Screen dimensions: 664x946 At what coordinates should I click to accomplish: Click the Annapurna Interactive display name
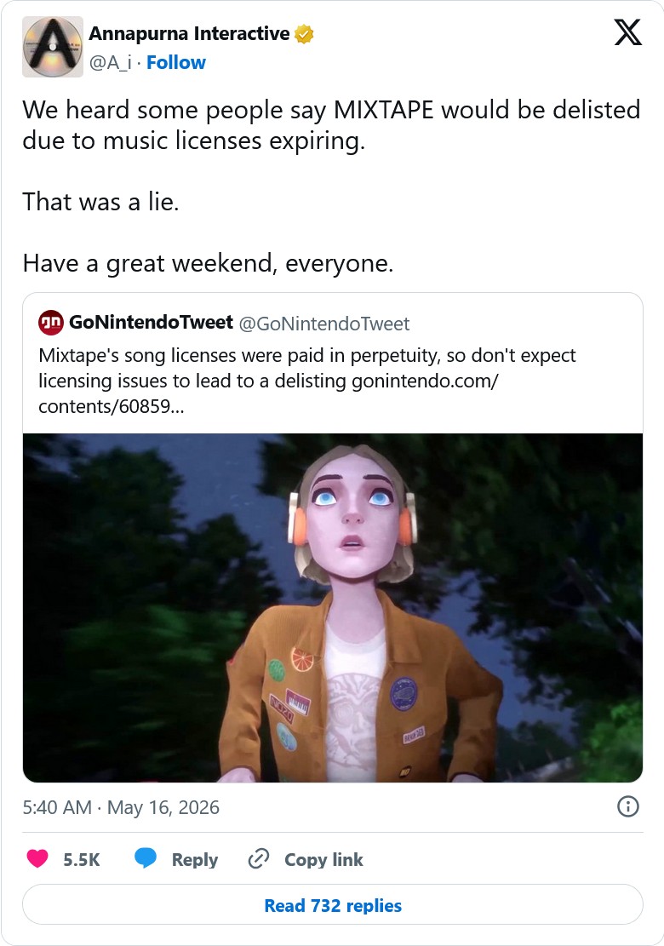click(189, 34)
